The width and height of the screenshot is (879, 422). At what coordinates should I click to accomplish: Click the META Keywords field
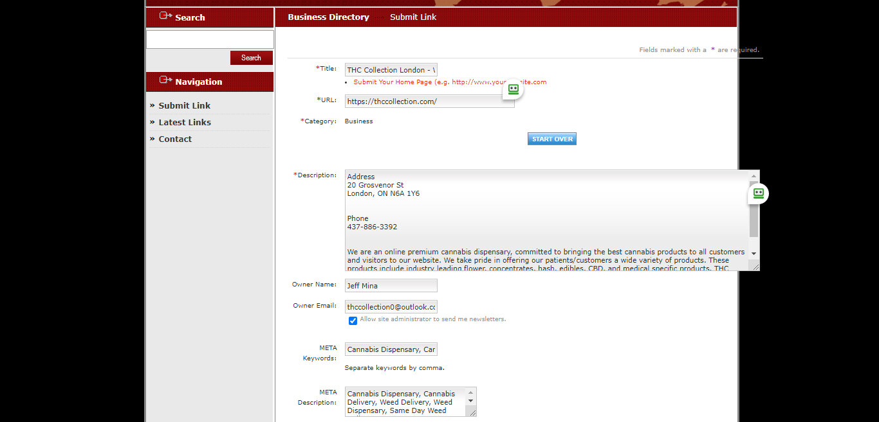pyautogui.click(x=391, y=349)
